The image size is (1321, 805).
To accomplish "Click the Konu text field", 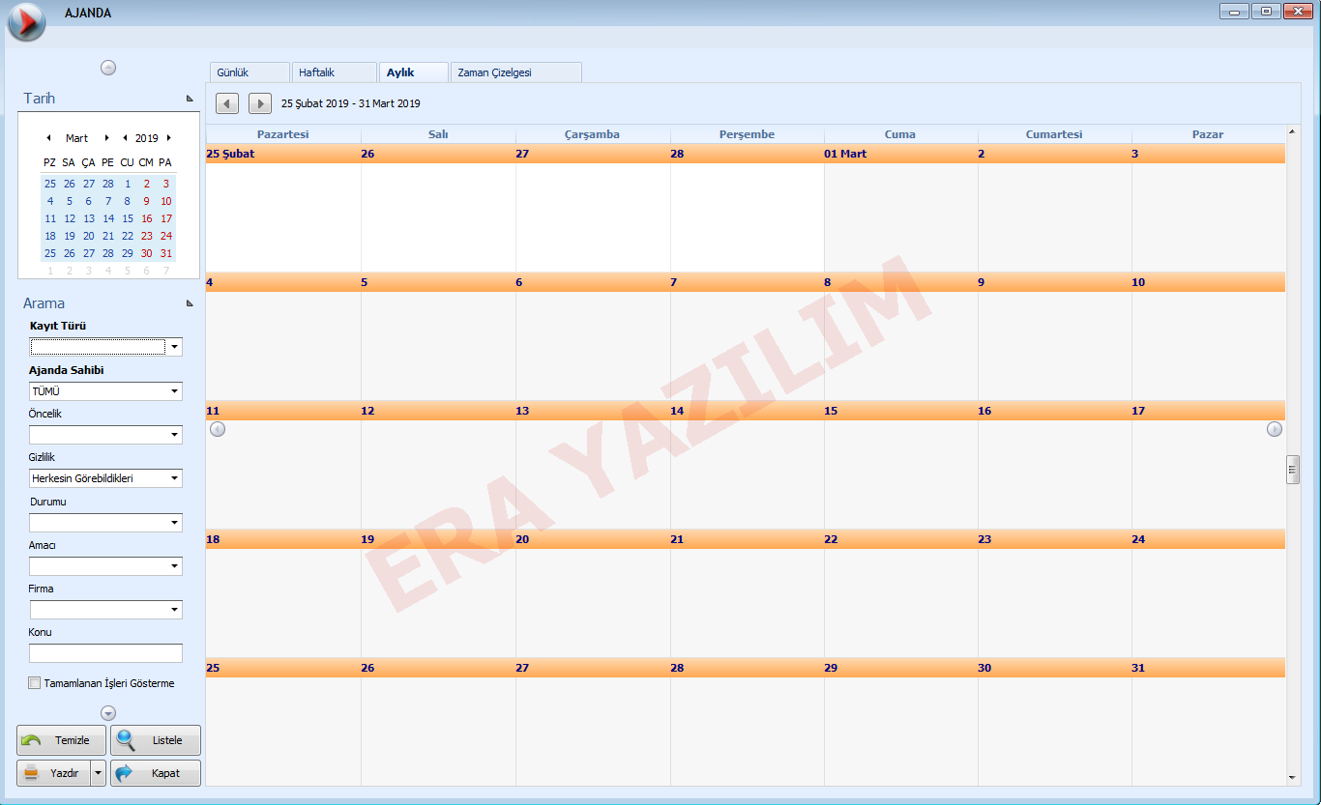I will 105,653.
